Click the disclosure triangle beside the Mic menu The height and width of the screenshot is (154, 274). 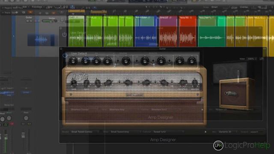[x=205, y=132]
